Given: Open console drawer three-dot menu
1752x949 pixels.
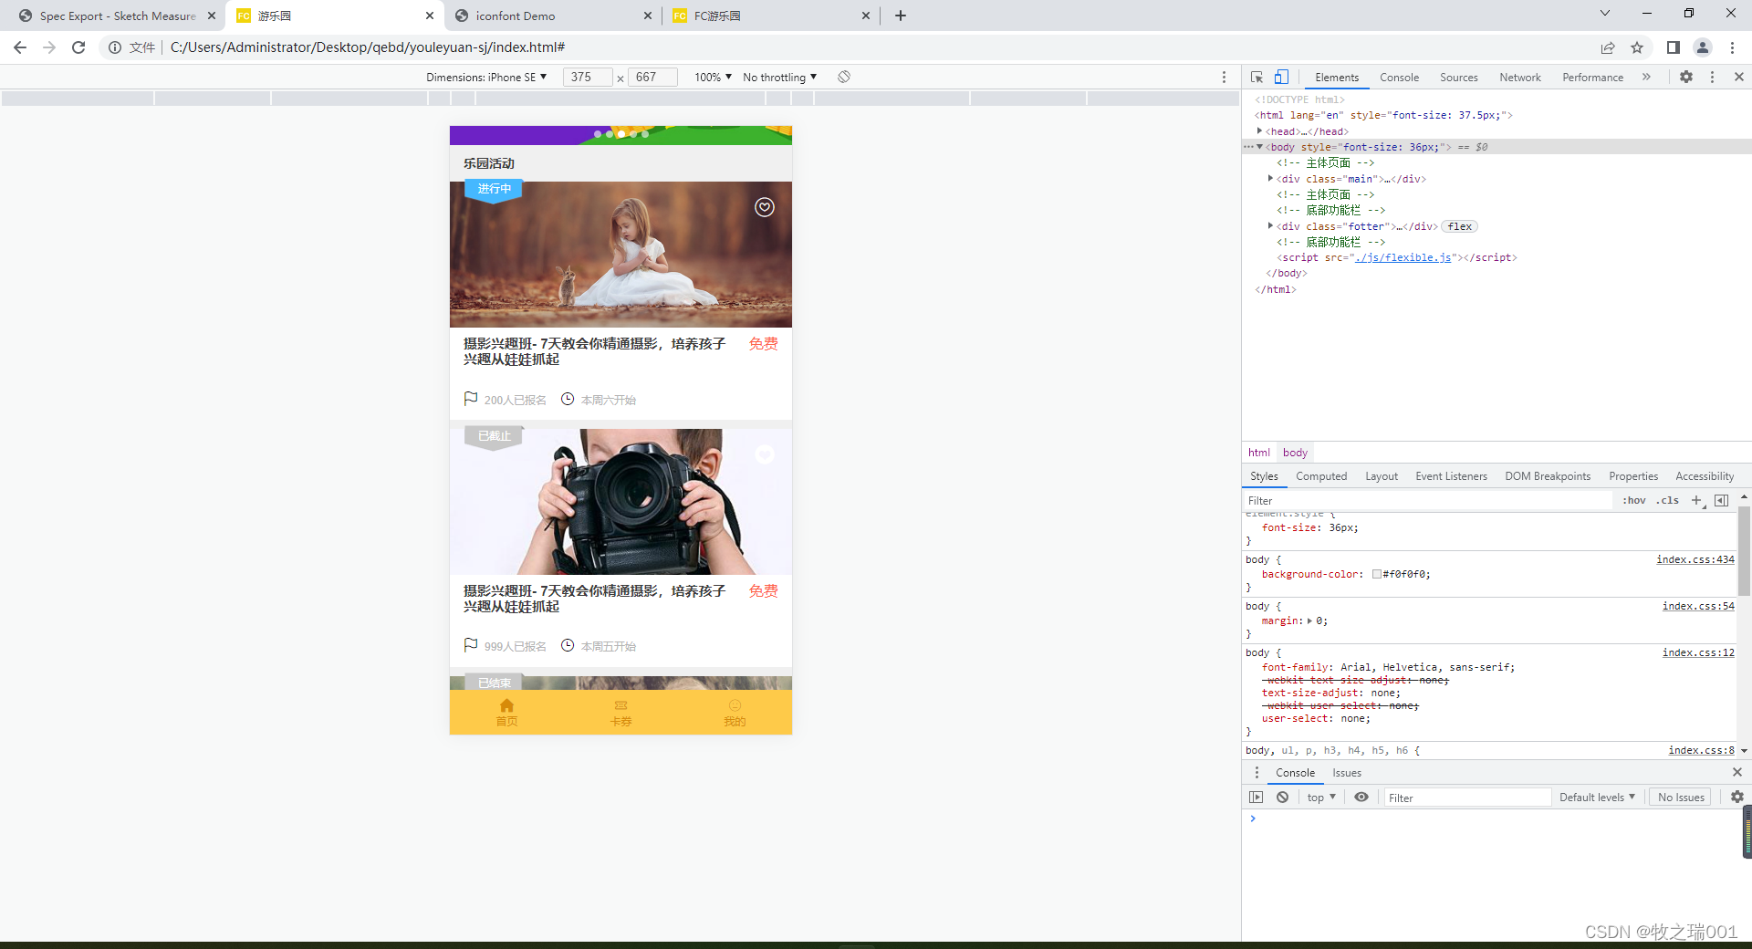Looking at the screenshot, I should (x=1257, y=773).
